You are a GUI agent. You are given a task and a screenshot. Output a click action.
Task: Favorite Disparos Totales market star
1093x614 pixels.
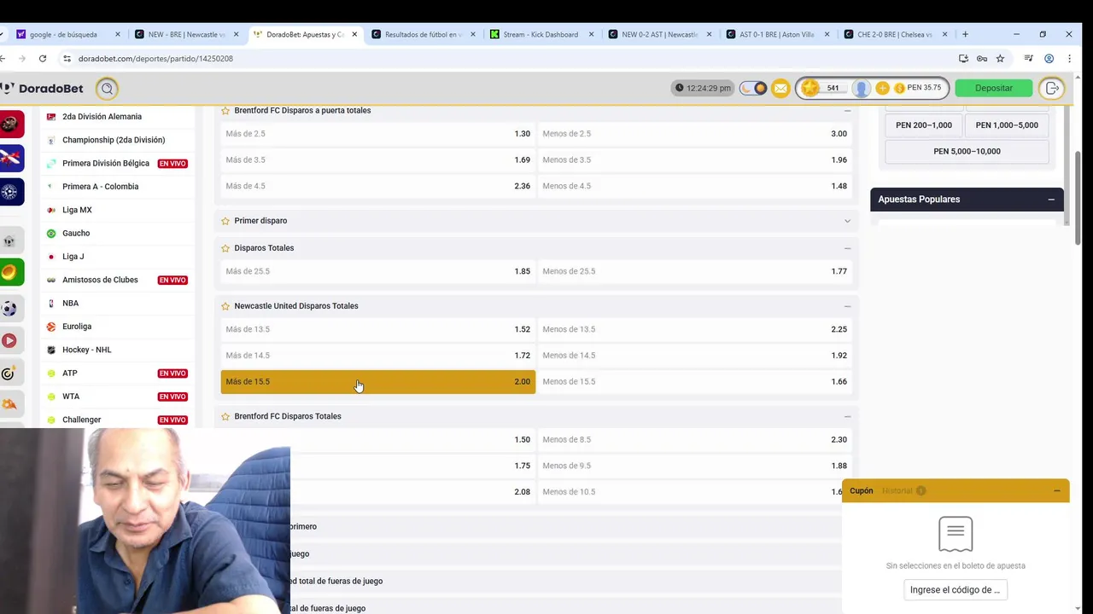point(225,248)
